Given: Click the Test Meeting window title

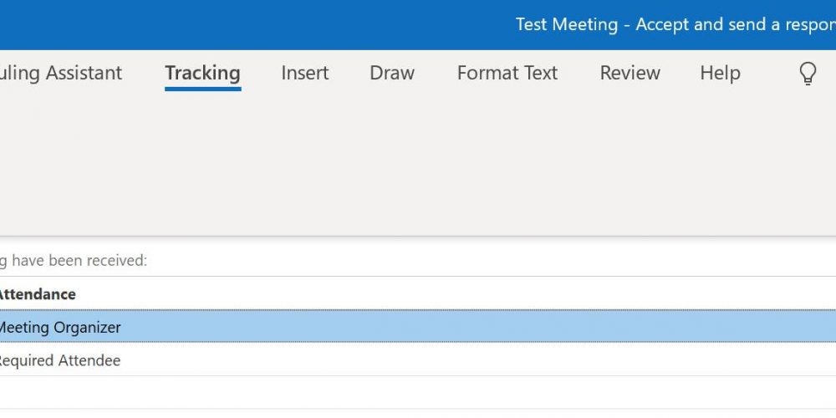Looking at the screenshot, I should point(675,24).
